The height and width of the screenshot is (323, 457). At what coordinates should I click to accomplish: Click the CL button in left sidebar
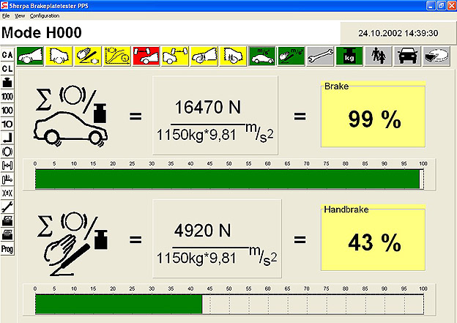click(x=7, y=69)
